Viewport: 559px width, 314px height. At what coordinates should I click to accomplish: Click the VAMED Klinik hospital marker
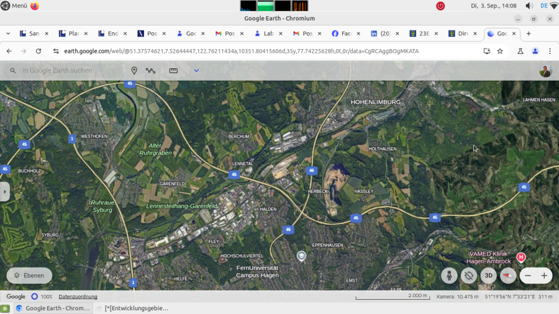pyautogui.click(x=521, y=257)
